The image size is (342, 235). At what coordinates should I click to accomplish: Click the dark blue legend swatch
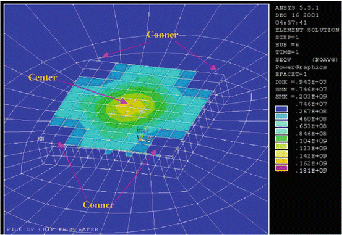coord(281,109)
